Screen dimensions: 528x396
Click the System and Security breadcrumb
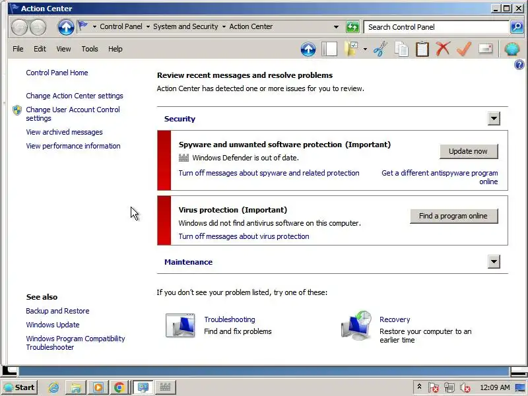coord(185,26)
